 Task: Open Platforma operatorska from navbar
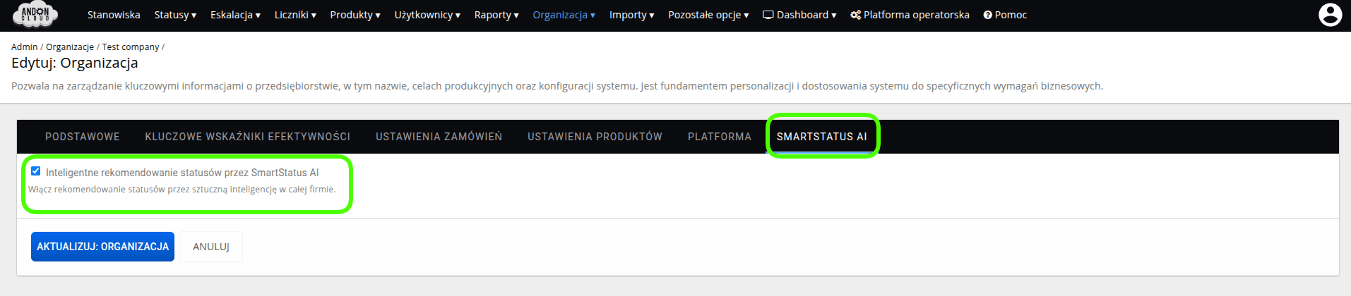click(x=910, y=15)
